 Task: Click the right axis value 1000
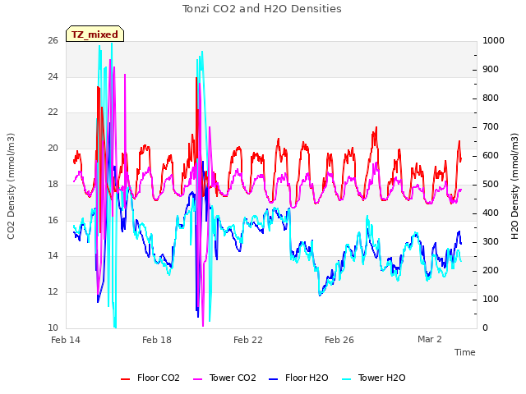click(493, 40)
